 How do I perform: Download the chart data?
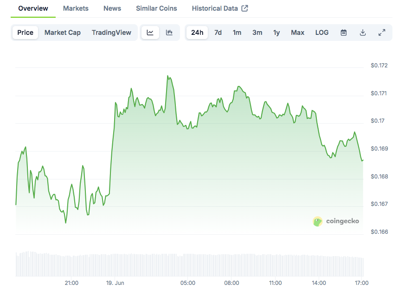[363, 33]
